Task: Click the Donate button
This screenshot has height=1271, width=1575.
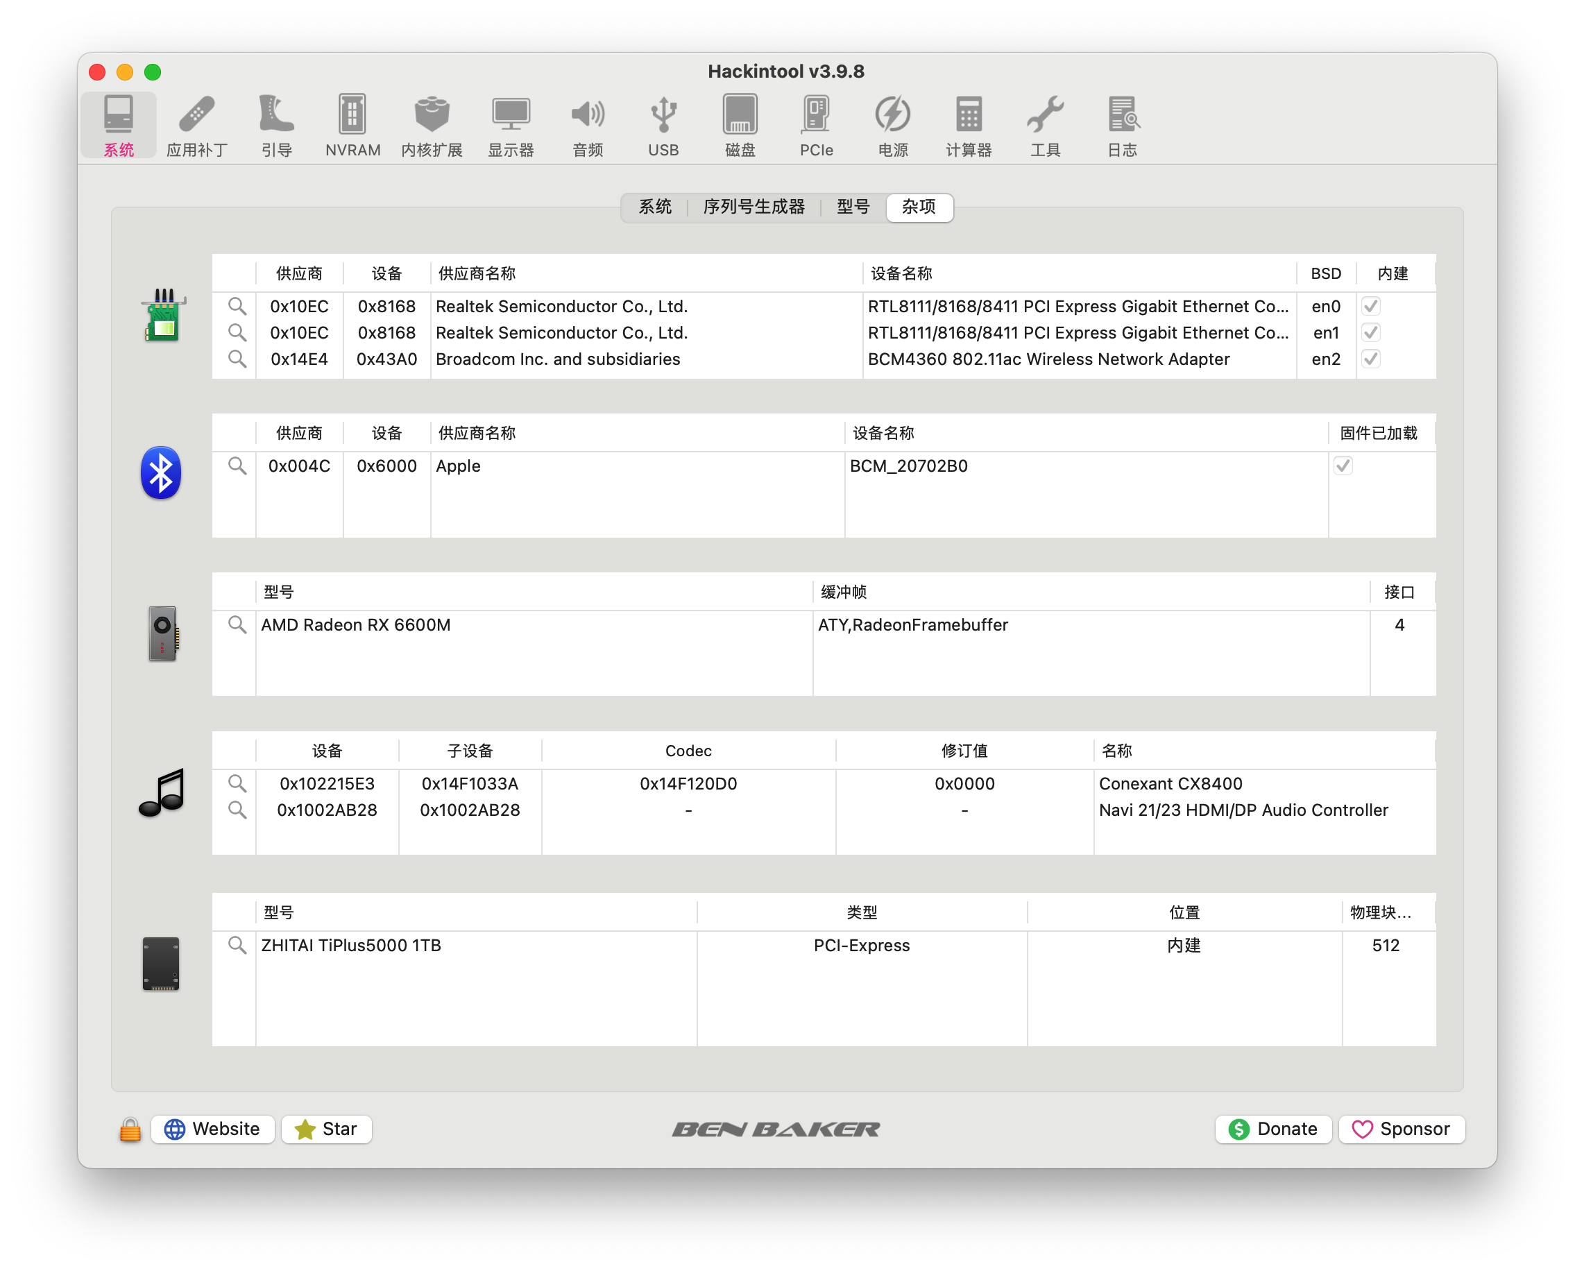Action: (x=1272, y=1129)
